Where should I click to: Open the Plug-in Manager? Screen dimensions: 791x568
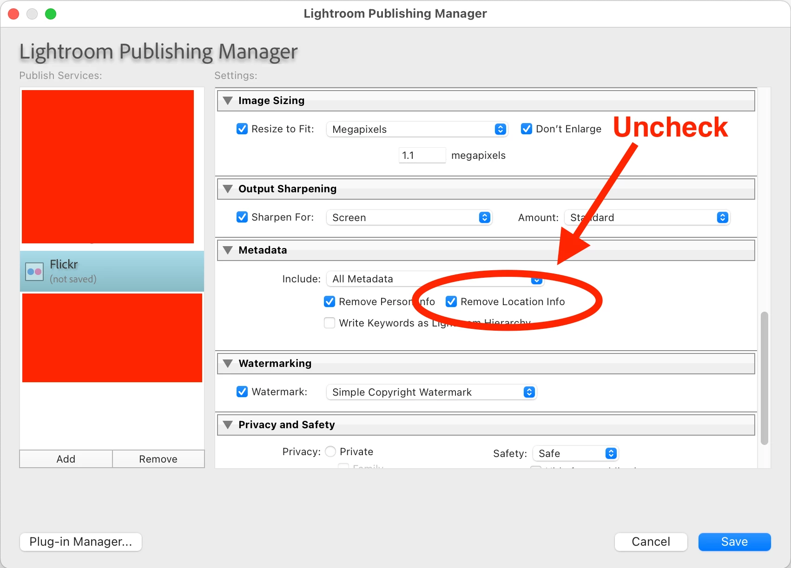pos(81,542)
